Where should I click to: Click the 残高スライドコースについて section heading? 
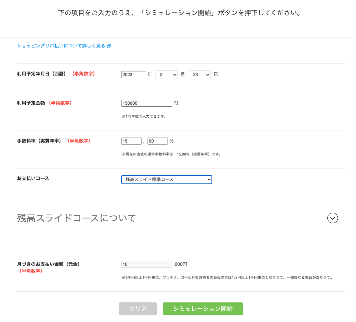[x=76, y=218]
